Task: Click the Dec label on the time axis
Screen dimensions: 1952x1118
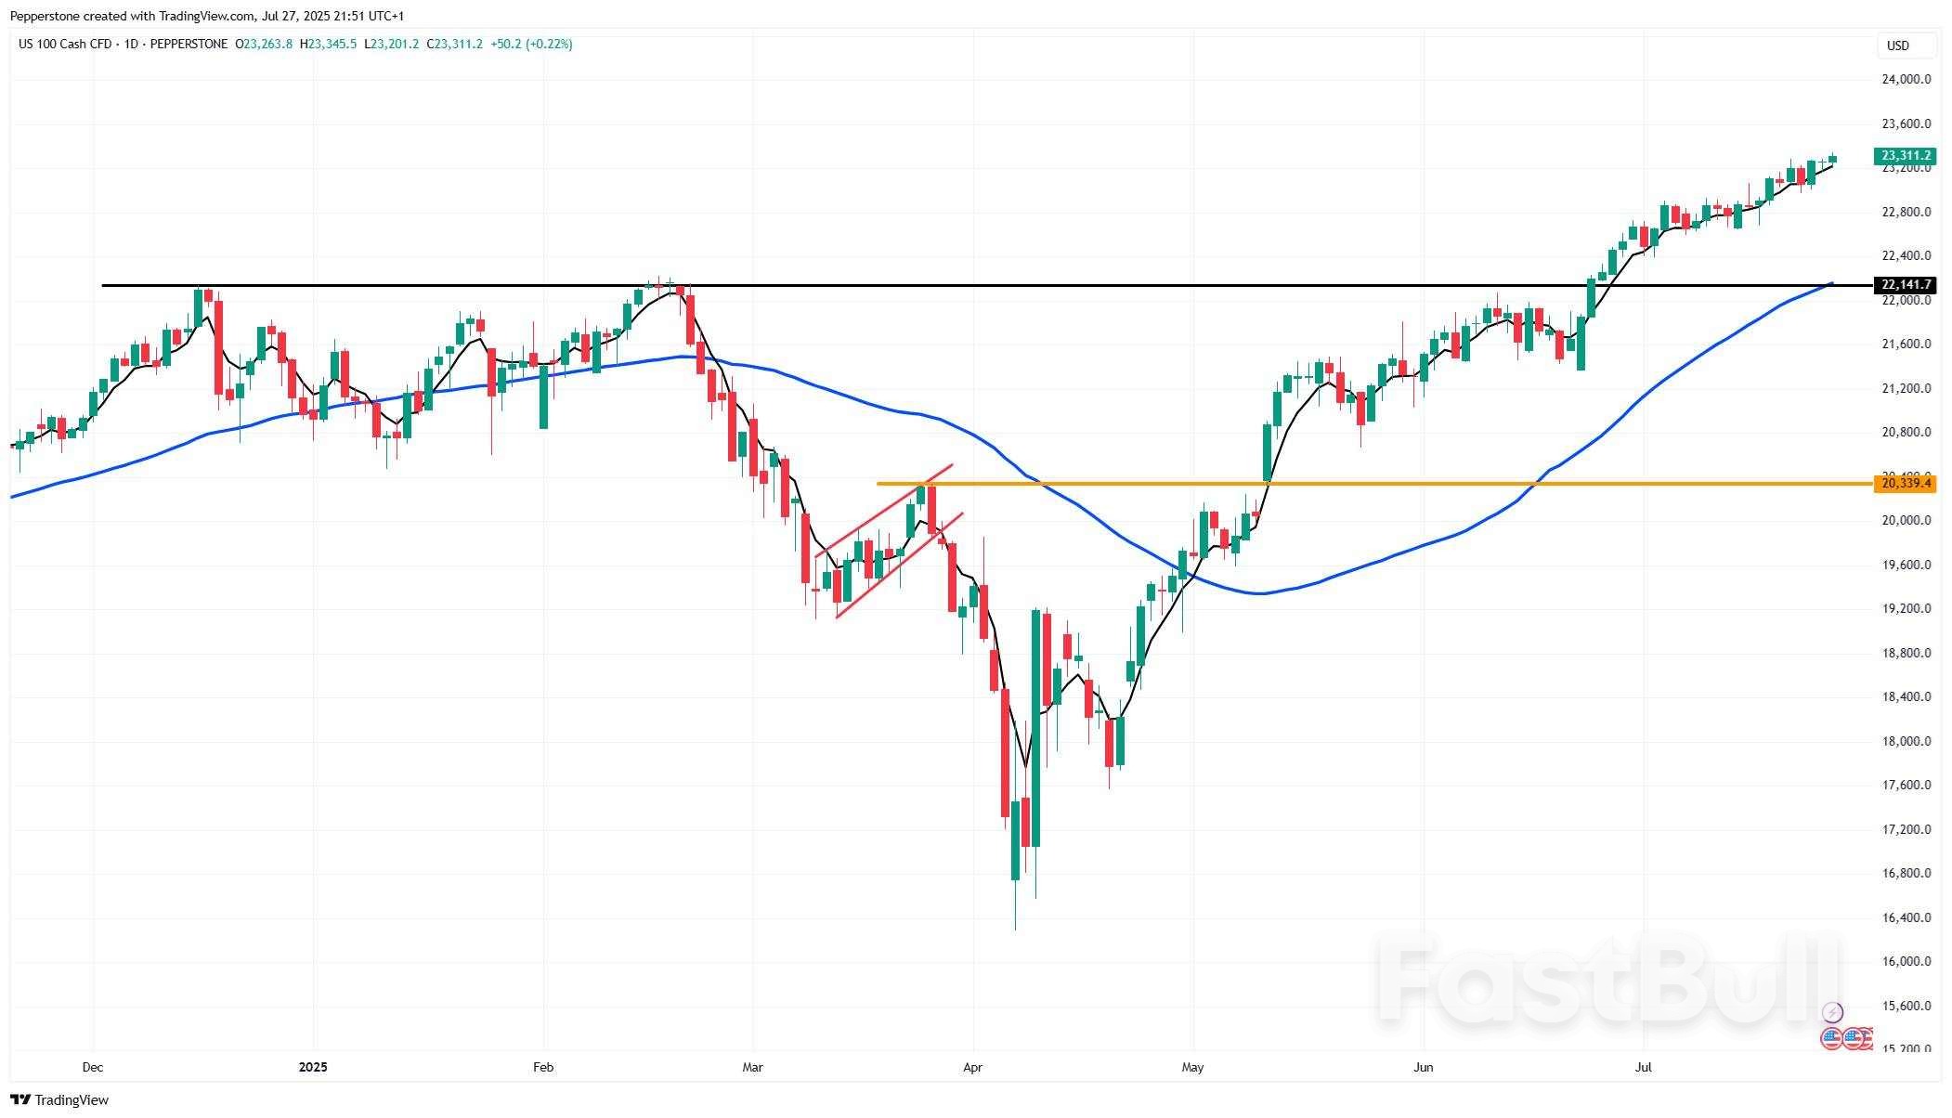Action: (93, 1067)
